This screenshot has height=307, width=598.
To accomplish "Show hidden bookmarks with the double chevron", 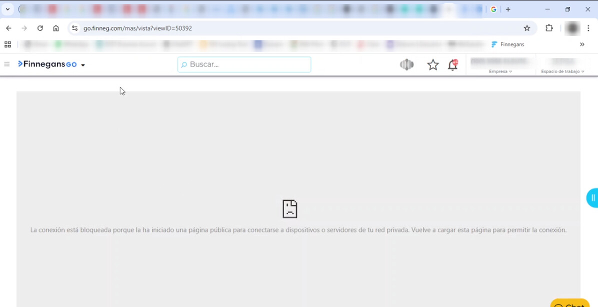I will [x=582, y=44].
